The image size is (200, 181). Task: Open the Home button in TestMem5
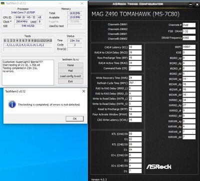(x=70, y=65)
